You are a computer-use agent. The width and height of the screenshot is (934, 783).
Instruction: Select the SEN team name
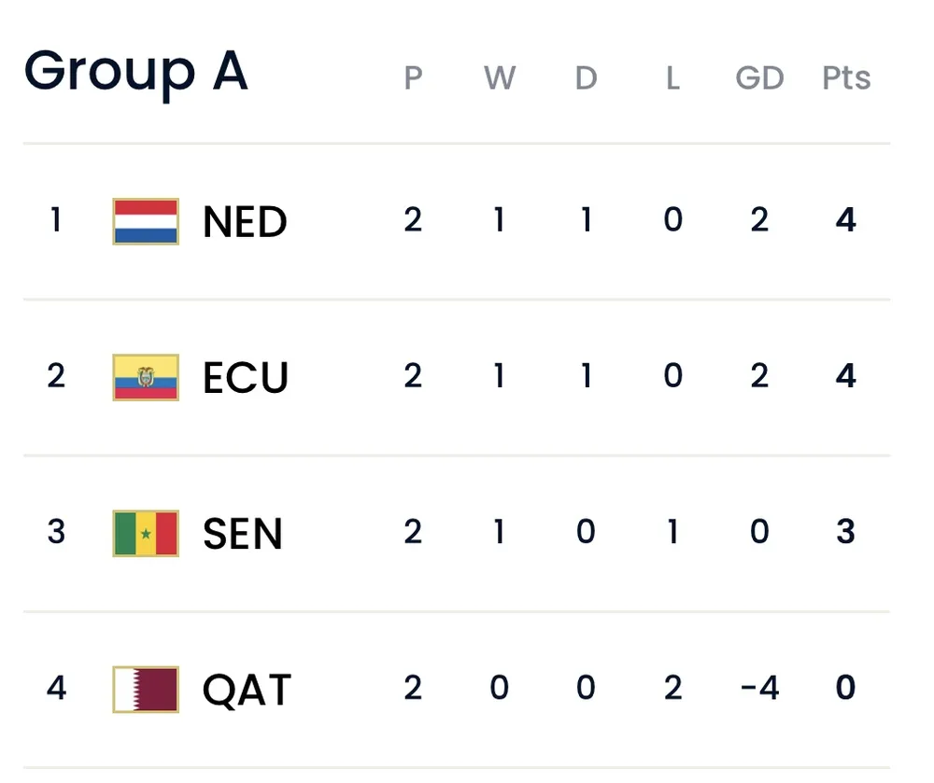243,534
